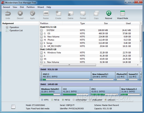Select the OS(C:) block in disk map

pos(66,76)
